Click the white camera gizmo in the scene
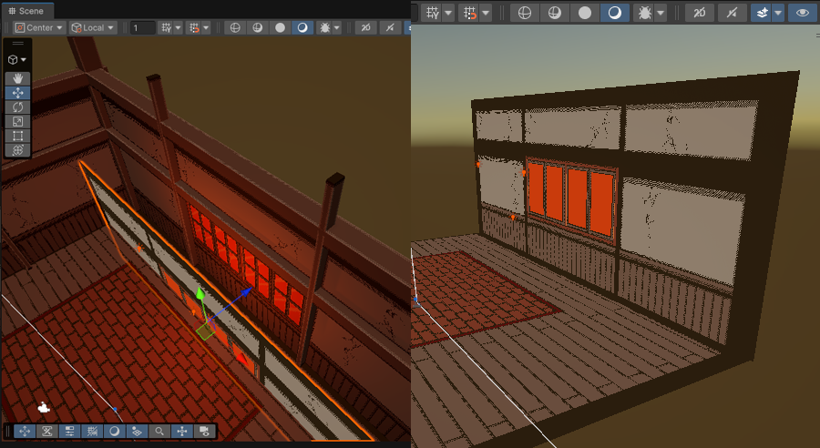The image size is (820, 448). [43, 407]
